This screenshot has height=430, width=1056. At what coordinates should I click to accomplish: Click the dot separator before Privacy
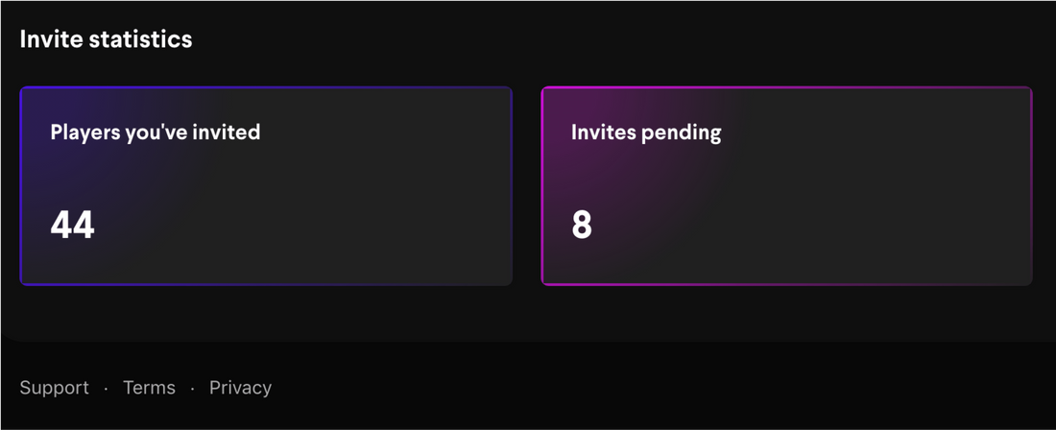193,389
